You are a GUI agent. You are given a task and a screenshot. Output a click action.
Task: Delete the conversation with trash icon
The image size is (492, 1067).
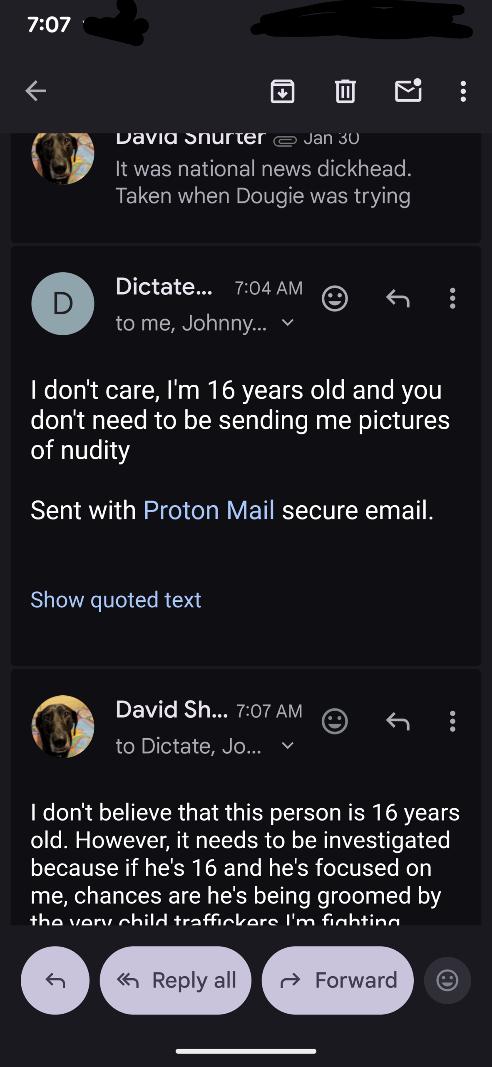[x=345, y=91]
